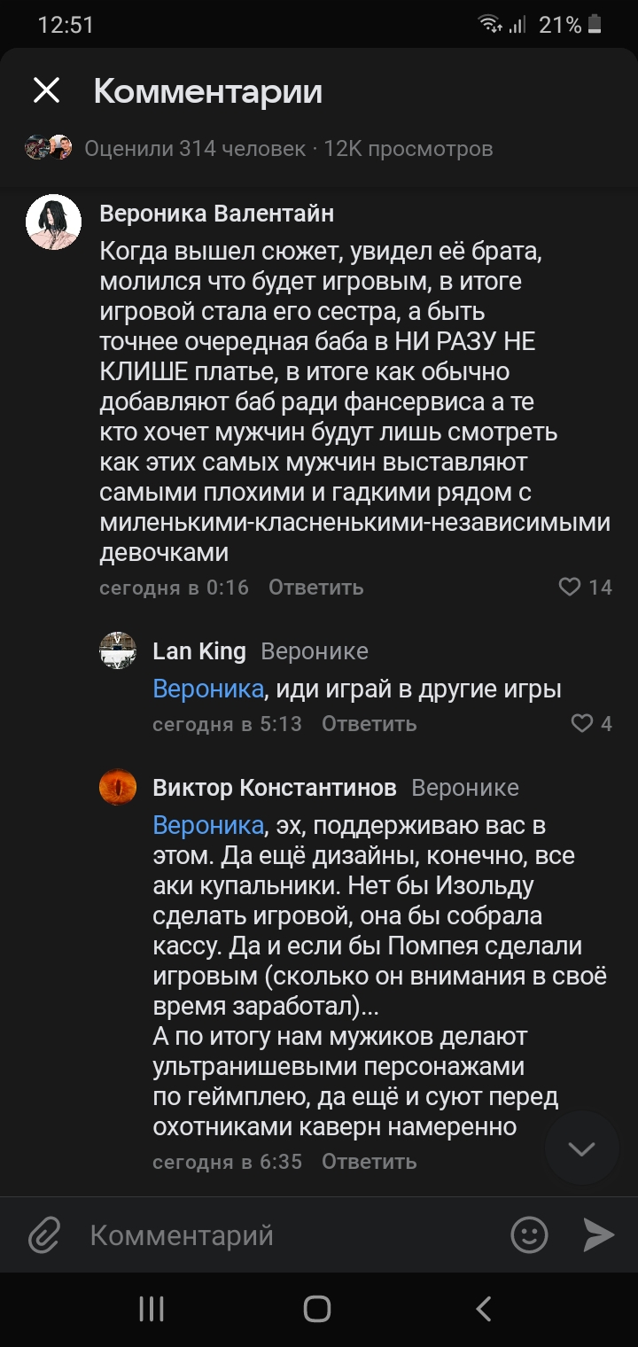The width and height of the screenshot is (638, 1347).
Task: Tap Виктор Константинов's avatar
Action: click(x=118, y=787)
